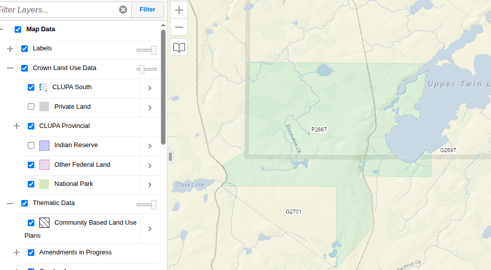Uncheck the Crown Land Use Data checkbox
Viewport: 491px width, 270px height.
coord(24,68)
